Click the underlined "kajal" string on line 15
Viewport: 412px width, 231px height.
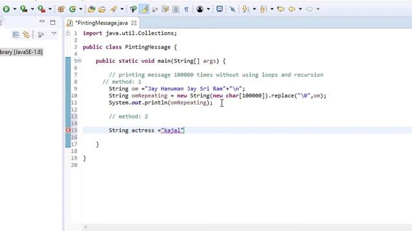pos(173,130)
